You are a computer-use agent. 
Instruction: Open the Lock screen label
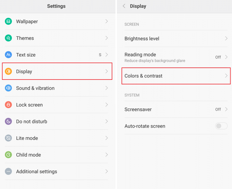pyautogui.click(x=29, y=105)
